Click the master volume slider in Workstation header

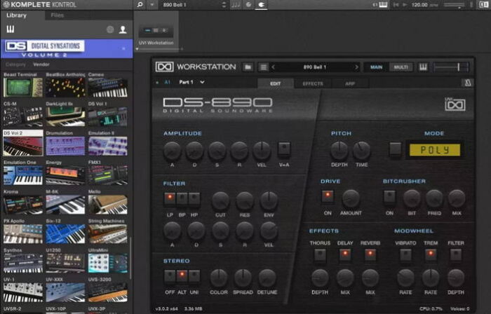click(451, 67)
